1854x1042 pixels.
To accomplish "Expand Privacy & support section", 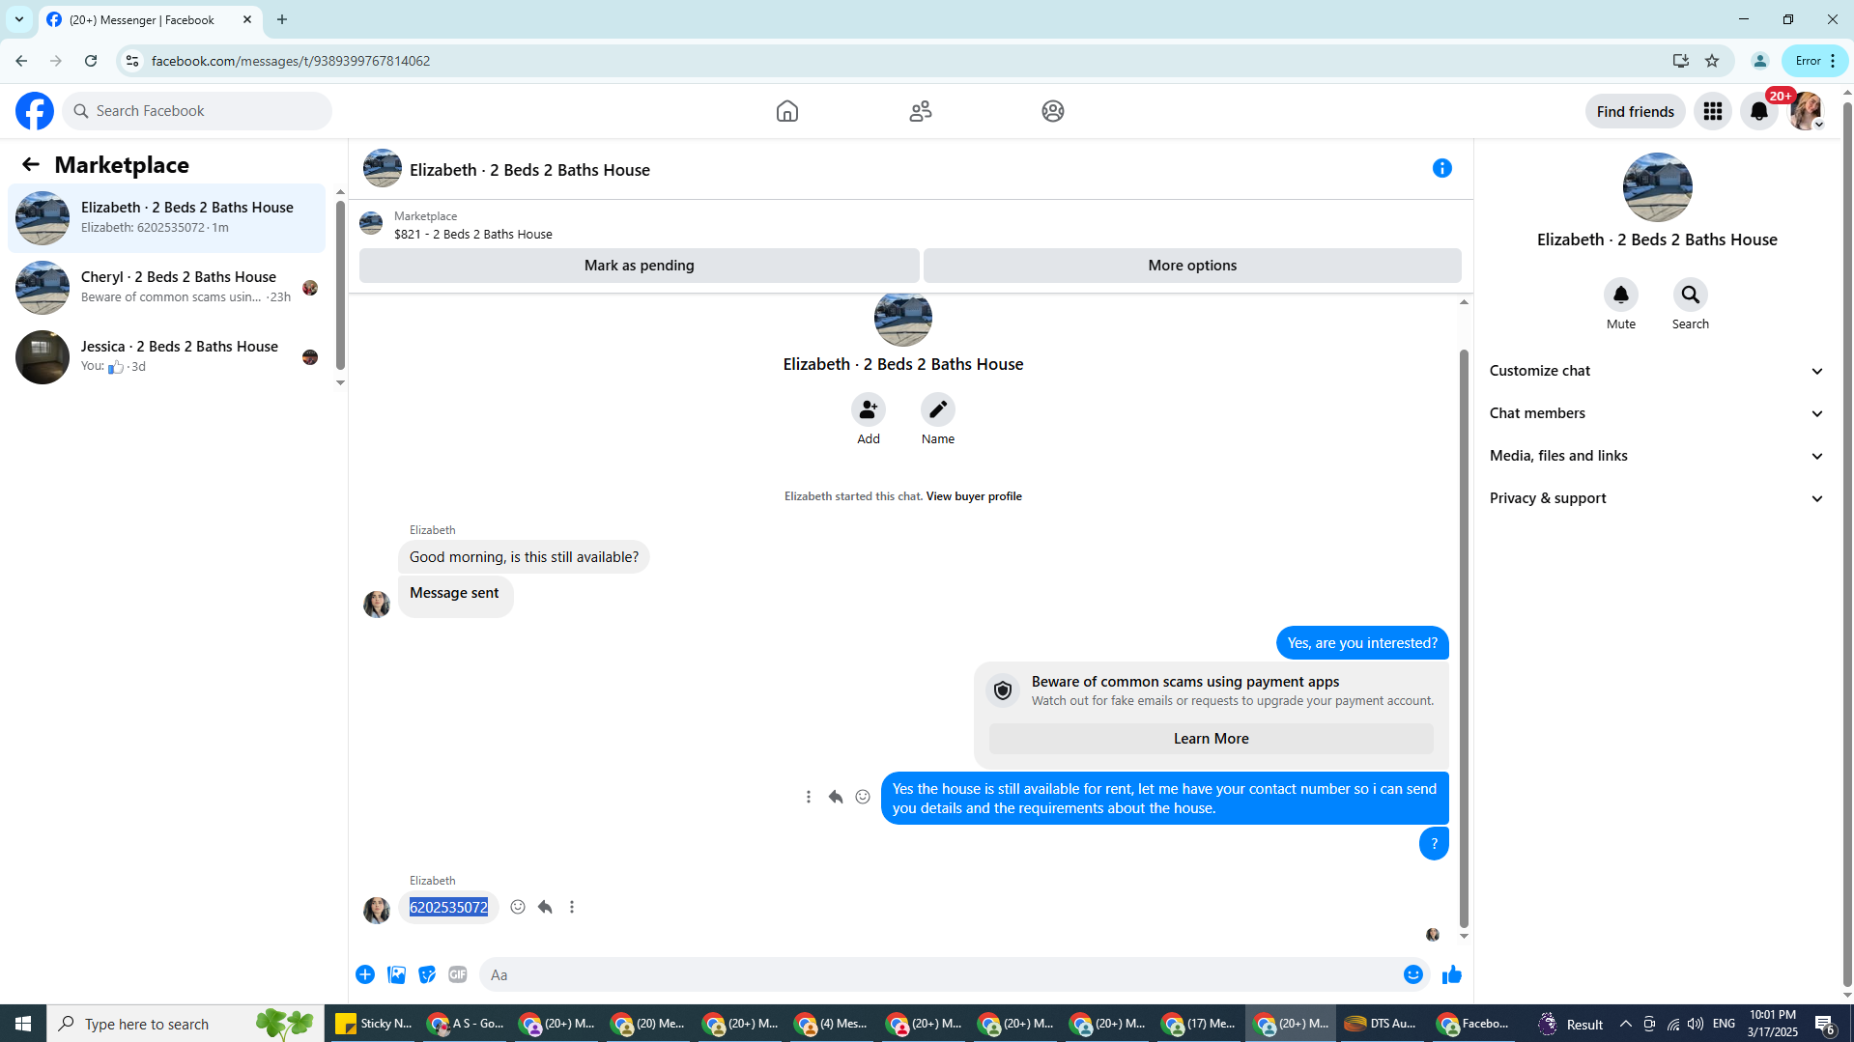I will point(1657,498).
